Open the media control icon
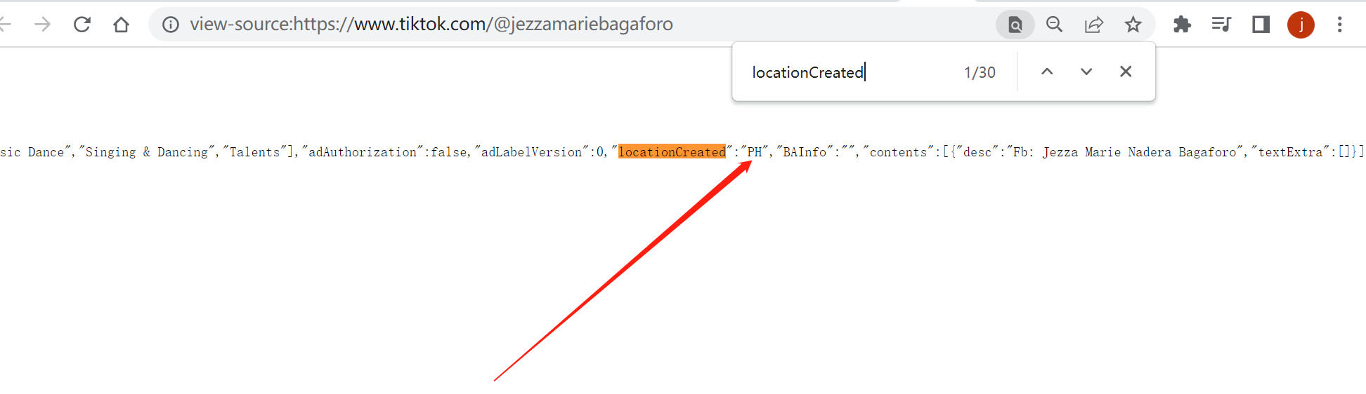1366x394 pixels. coord(1221,25)
